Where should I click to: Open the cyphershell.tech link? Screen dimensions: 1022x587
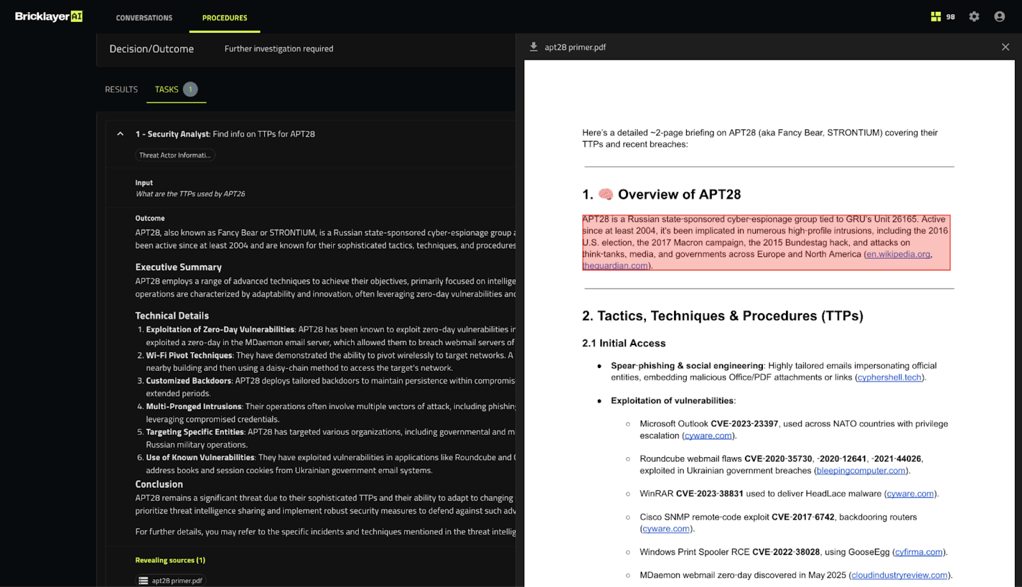coord(889,377)
